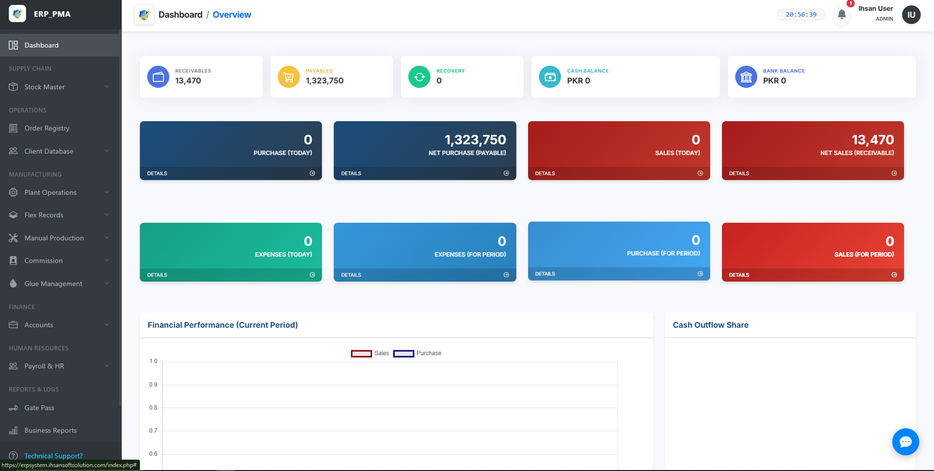
Task: Toggle the Sales series in chart legend
Action: click(370, 353)
